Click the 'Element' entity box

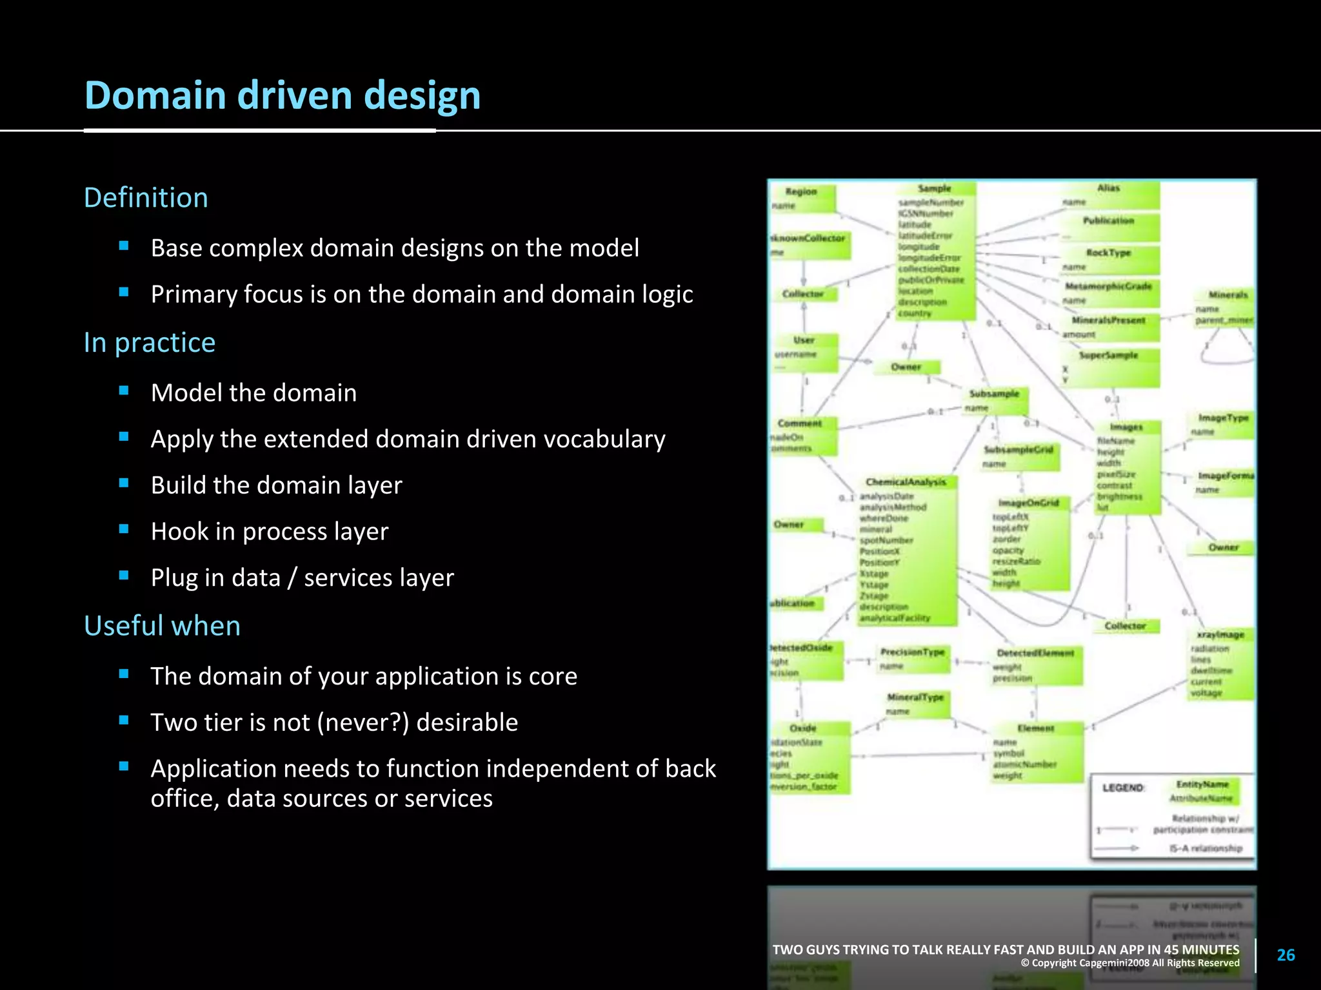pos(1036,752)
